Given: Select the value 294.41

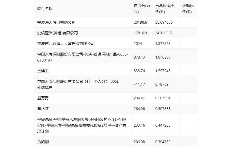Looking at the screenshot, I should click(x=139, y=98).
